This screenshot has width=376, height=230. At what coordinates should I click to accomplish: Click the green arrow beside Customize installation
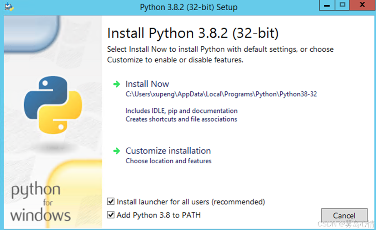coord(116,151)
